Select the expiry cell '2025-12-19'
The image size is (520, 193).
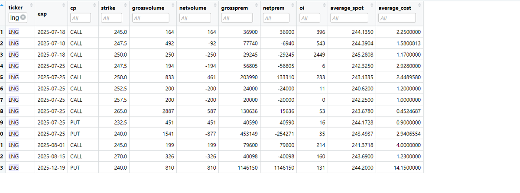[x=51, y=167]
